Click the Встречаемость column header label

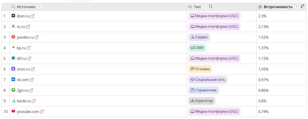278,7
